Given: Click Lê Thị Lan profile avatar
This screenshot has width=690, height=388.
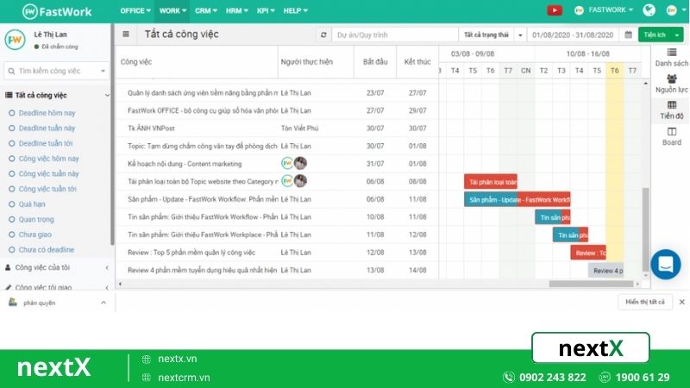Looking at the screenshot, I should point(15,40).
